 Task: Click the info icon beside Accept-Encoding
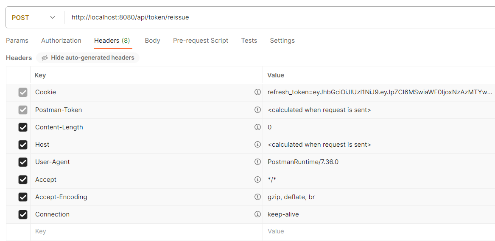[x=257, y=197]
